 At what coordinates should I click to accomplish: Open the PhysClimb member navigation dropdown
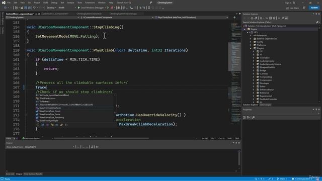pos(191,18)
